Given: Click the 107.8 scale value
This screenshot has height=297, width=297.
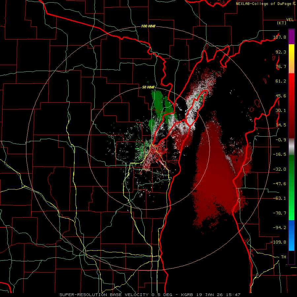Looking at the screenshot, I should (280, 37).
